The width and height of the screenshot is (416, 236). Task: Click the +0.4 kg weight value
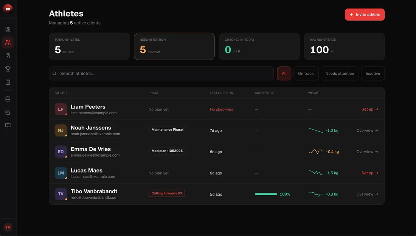point(332,152)
